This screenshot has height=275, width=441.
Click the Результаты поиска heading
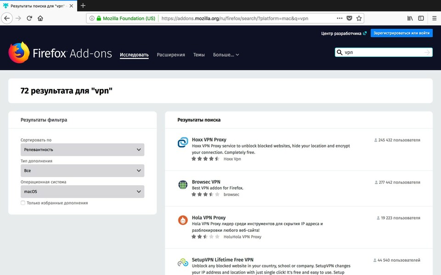199,120
